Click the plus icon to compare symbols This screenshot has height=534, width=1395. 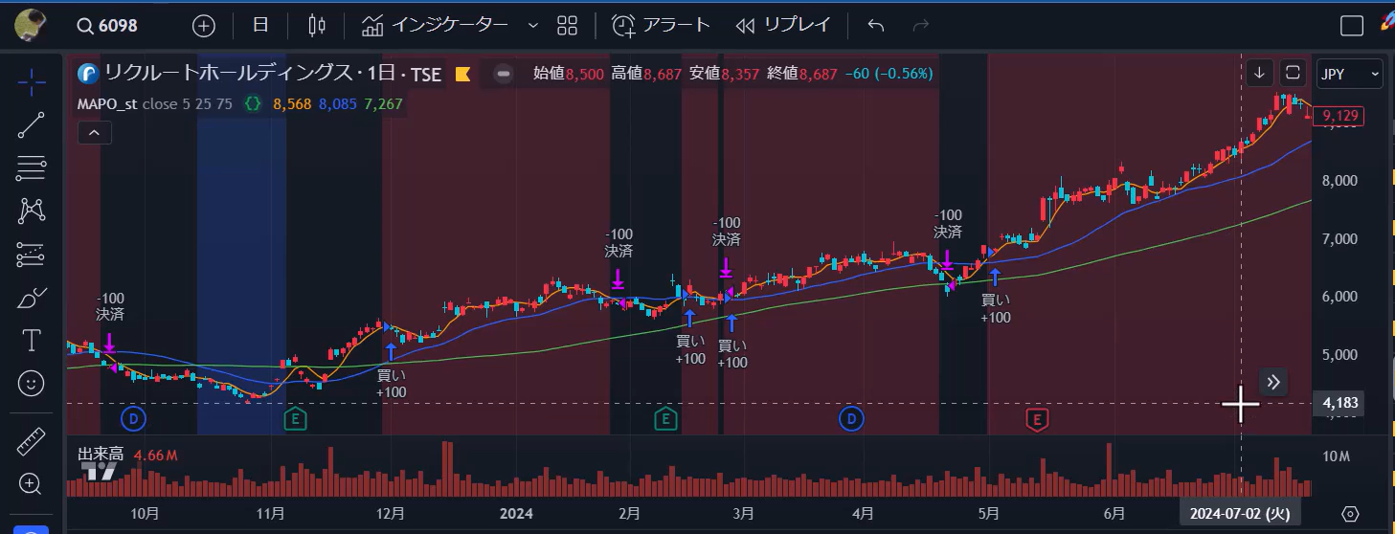tap(204, 26)
